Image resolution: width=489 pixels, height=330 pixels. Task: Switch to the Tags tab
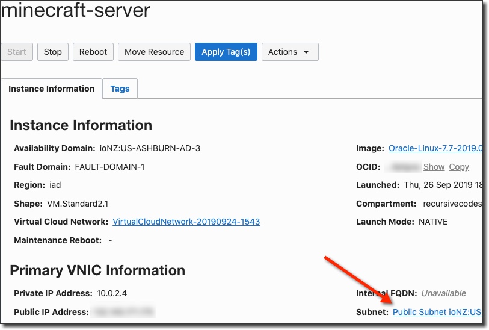pyautogui.click(x=120, y=89)
